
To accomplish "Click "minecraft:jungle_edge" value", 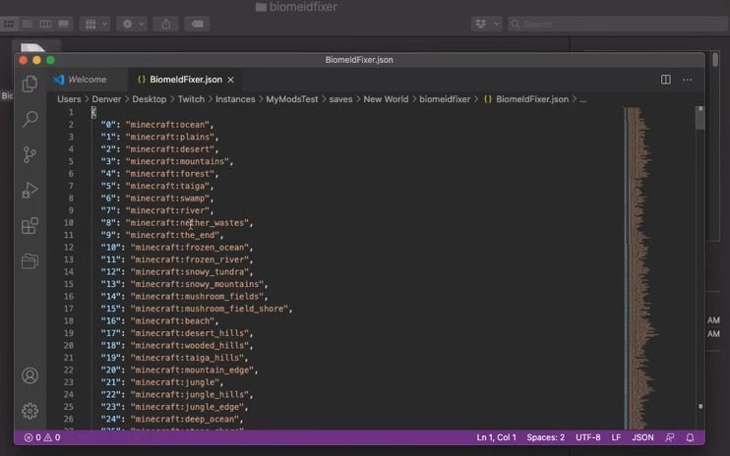I will click(x=187, y=407).
